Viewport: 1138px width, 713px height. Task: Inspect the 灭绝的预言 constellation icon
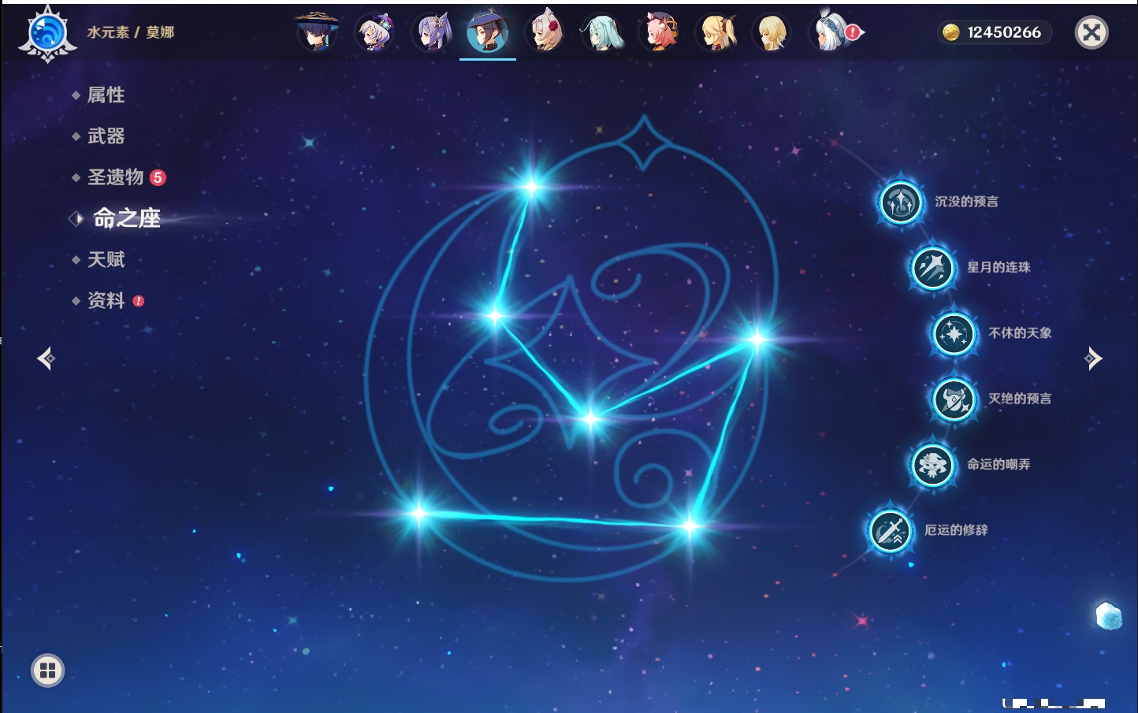coord(954,399)
